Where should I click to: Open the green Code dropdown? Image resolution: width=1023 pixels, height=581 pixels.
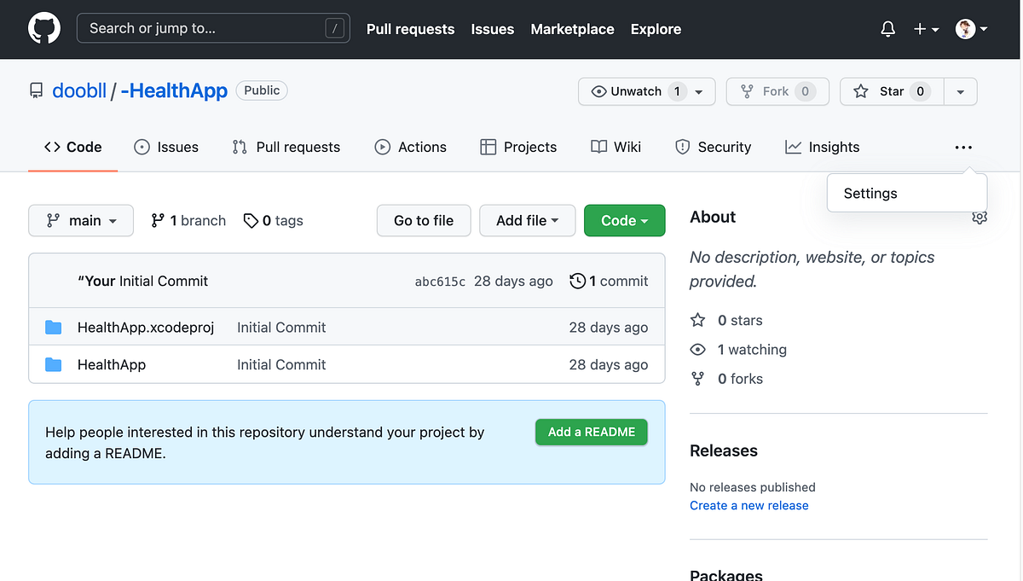[x=624, y=220]
